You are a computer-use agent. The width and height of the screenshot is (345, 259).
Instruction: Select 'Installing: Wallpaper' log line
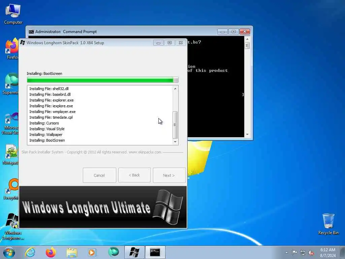pos(46,135)
